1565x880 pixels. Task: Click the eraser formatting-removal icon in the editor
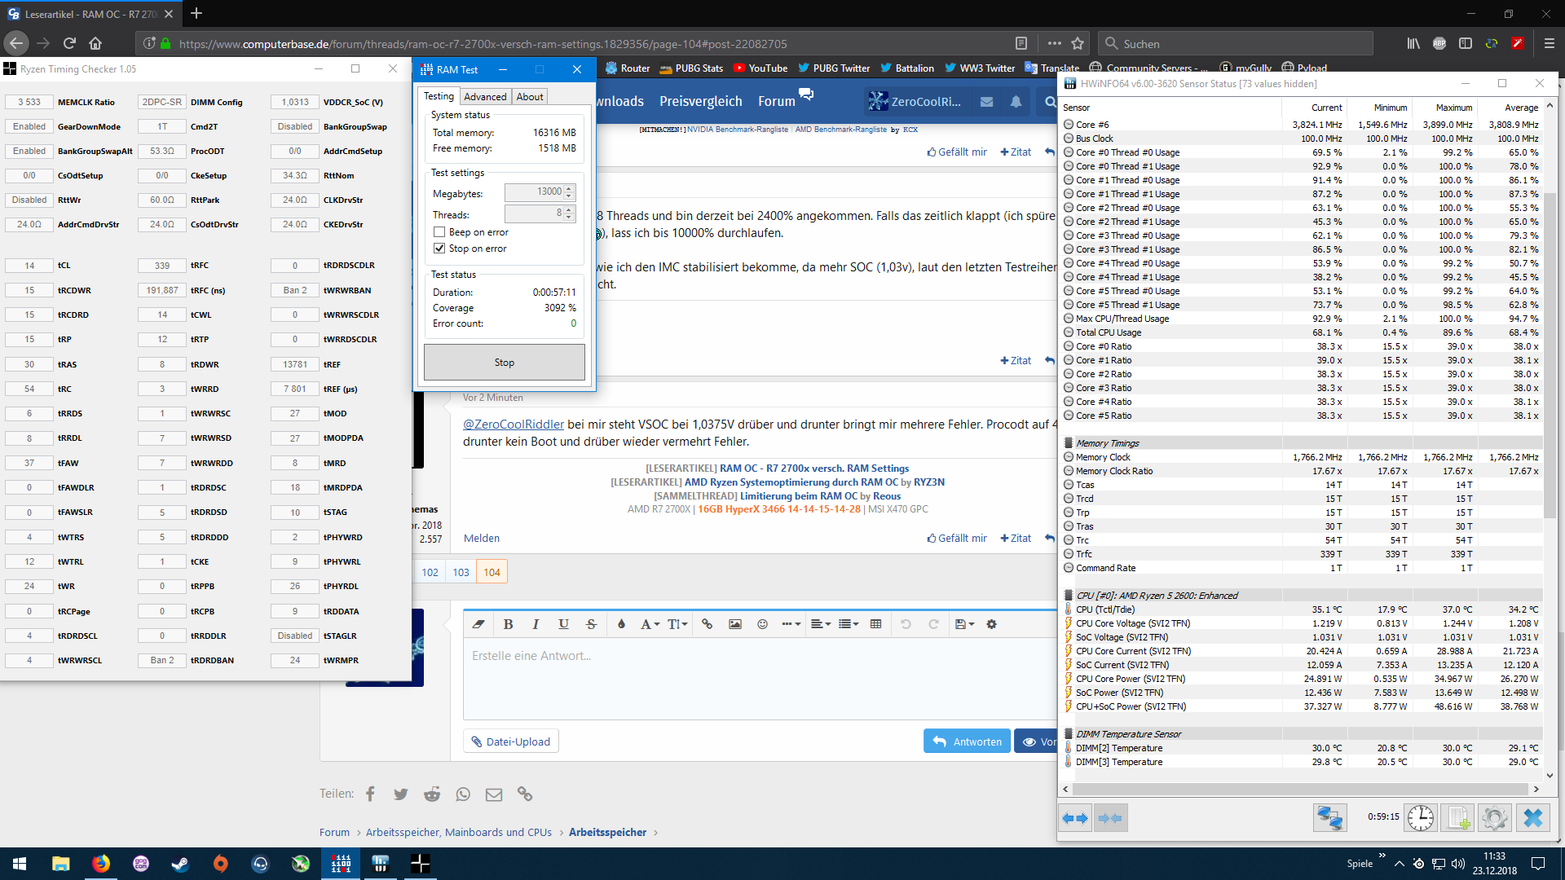pos(478,624)
